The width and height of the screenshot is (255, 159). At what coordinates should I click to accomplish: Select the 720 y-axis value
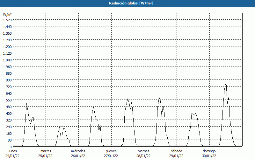coord(9,86)
